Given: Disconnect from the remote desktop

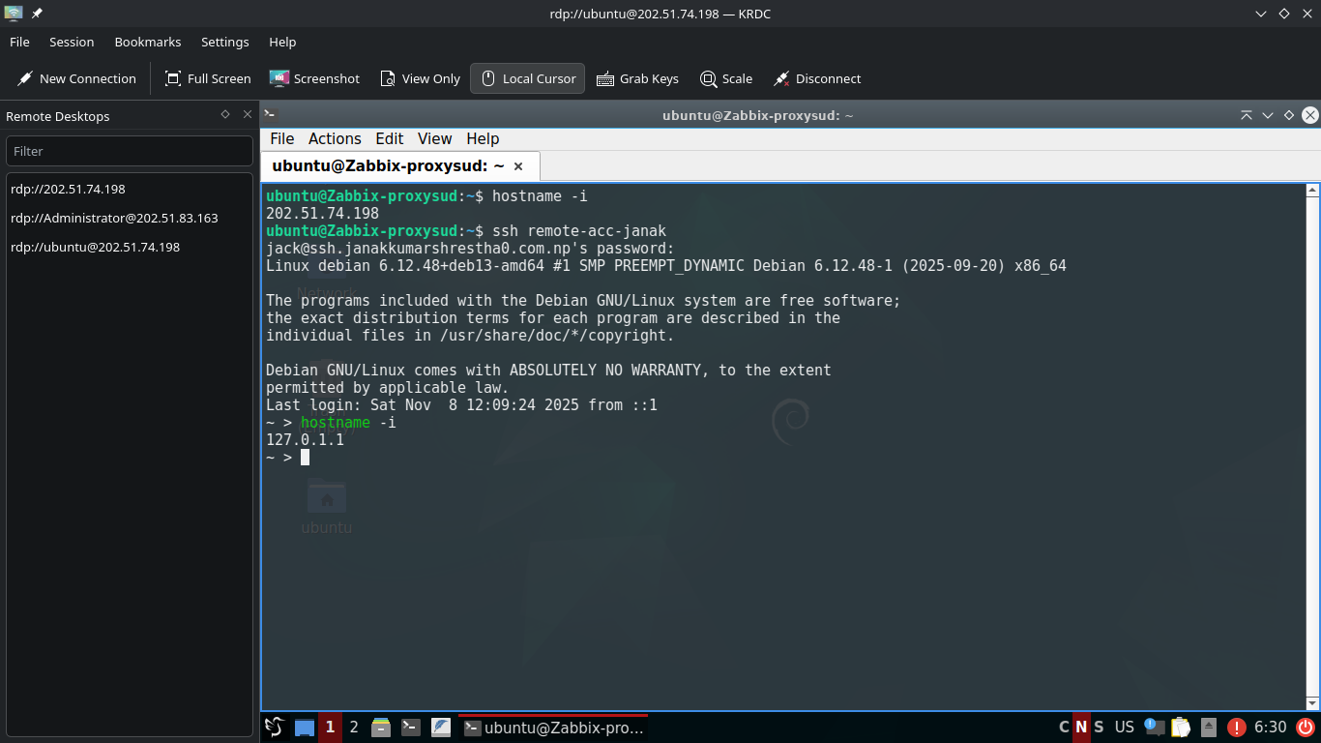Looking at the screenshot, I should pos(817,79).
